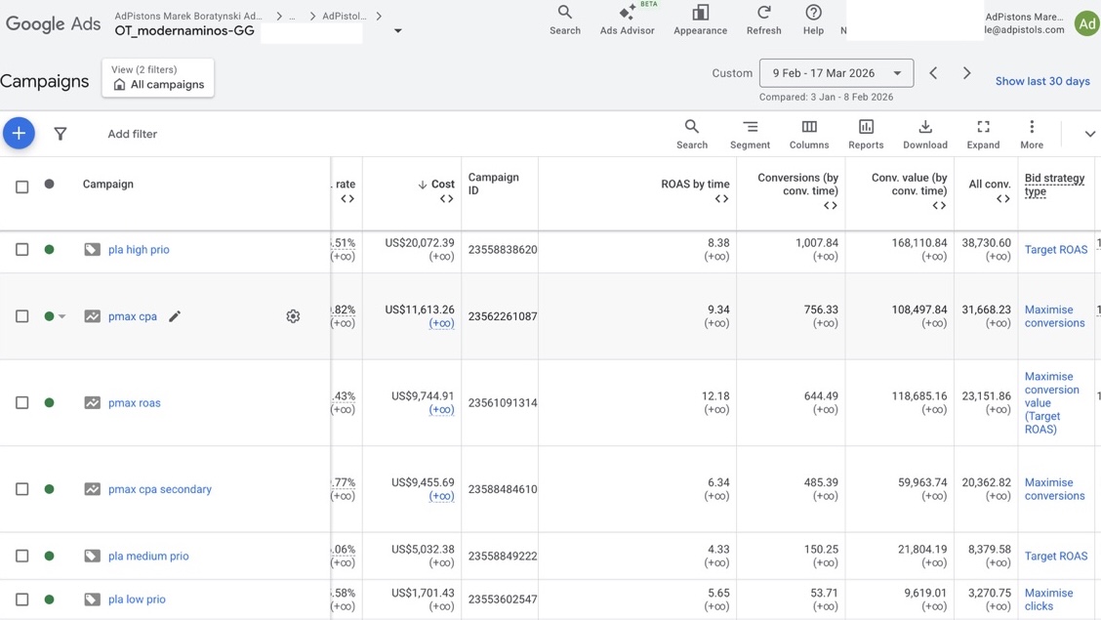The width and height of the screenshot is (1101, 620).
Task: Click the status header dot icon
Action: click(x=49, y=184)
